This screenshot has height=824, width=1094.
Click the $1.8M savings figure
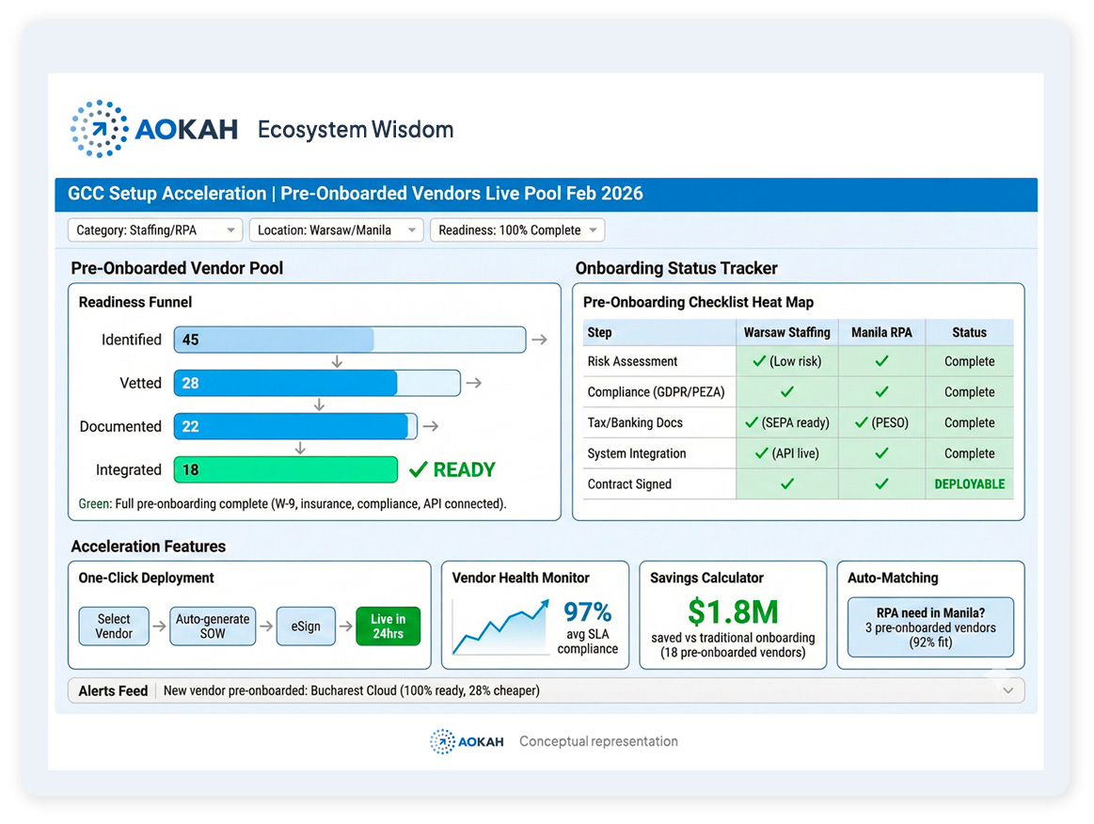(x=733, y=612)
